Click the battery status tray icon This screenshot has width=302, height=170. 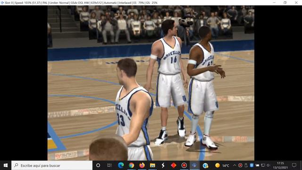tap(257, 165)
